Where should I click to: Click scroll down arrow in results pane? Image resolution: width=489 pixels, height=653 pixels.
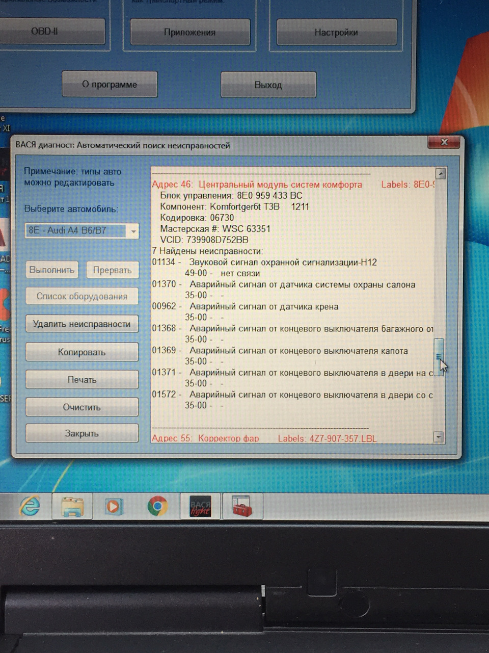coord(439,437)
